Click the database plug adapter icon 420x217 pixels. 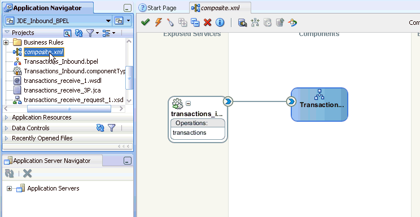click(242, 23)
